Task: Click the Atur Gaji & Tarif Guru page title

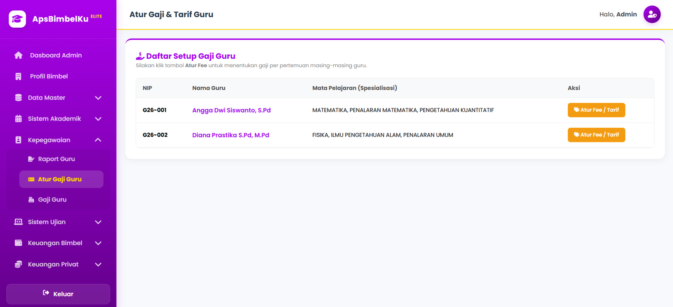Action: coord(171,14)
